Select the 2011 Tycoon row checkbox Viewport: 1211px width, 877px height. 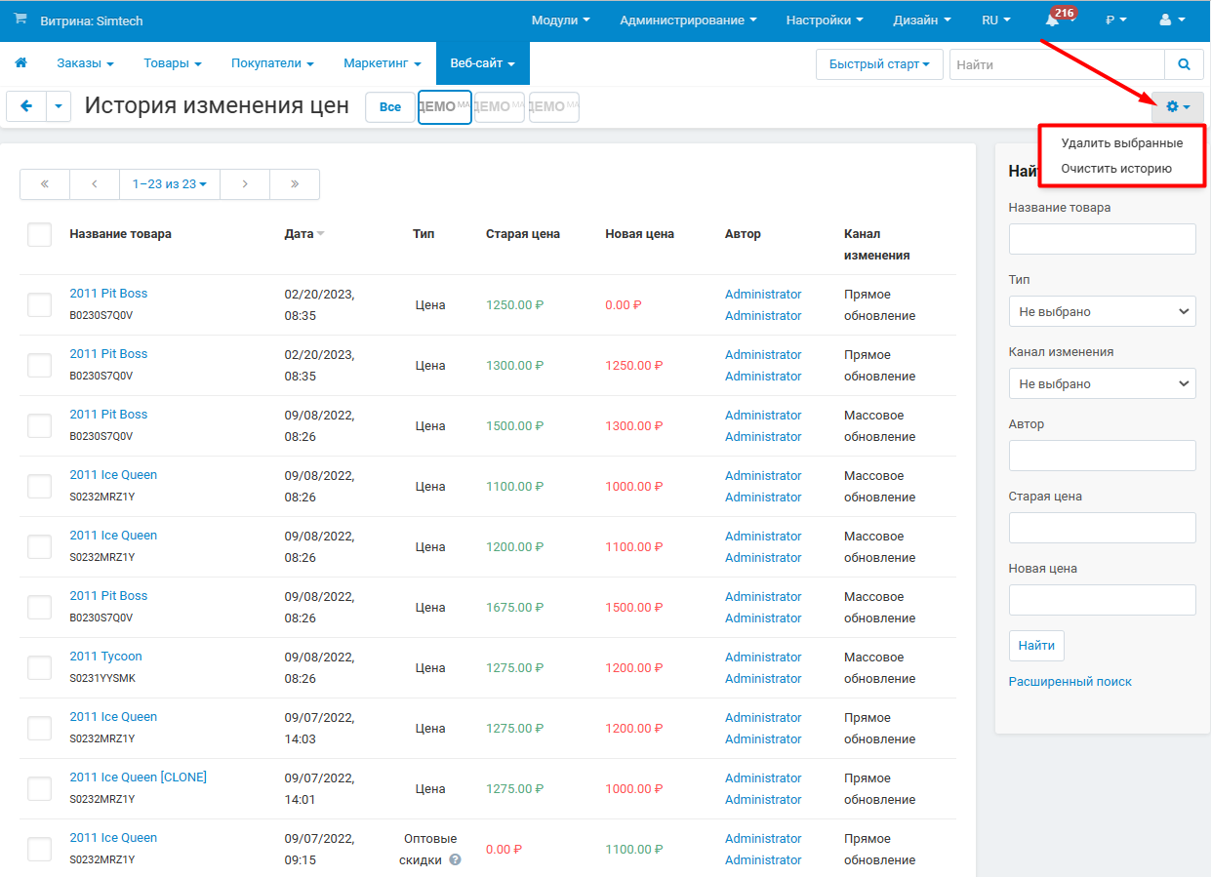click(x=39, y=667)
